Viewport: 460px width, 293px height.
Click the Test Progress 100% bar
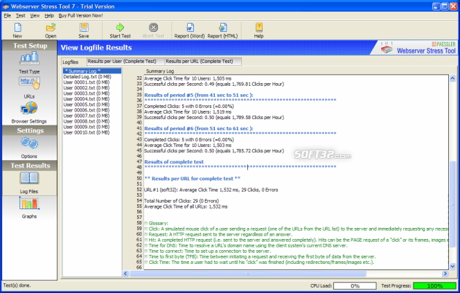[434, 285]
